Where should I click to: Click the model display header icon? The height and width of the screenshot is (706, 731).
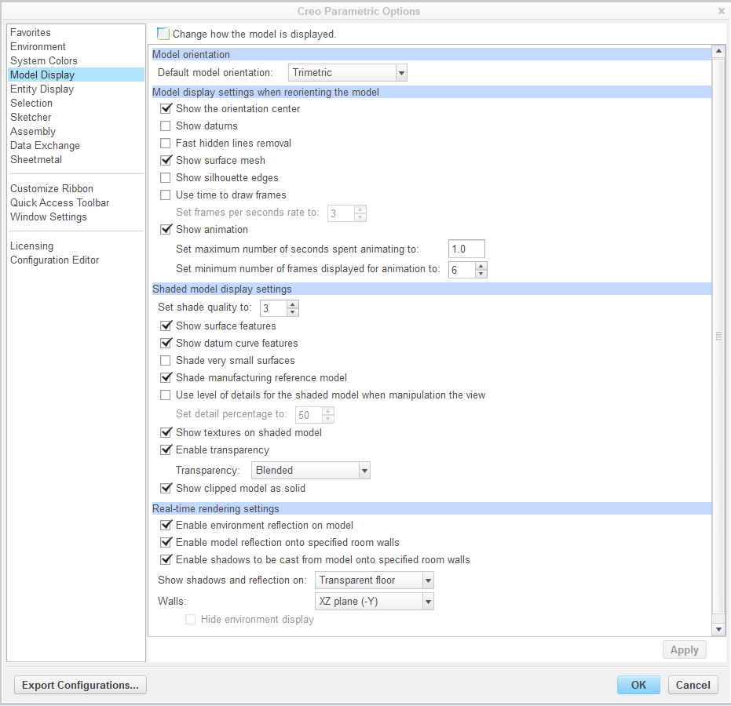tap(163, 34)
